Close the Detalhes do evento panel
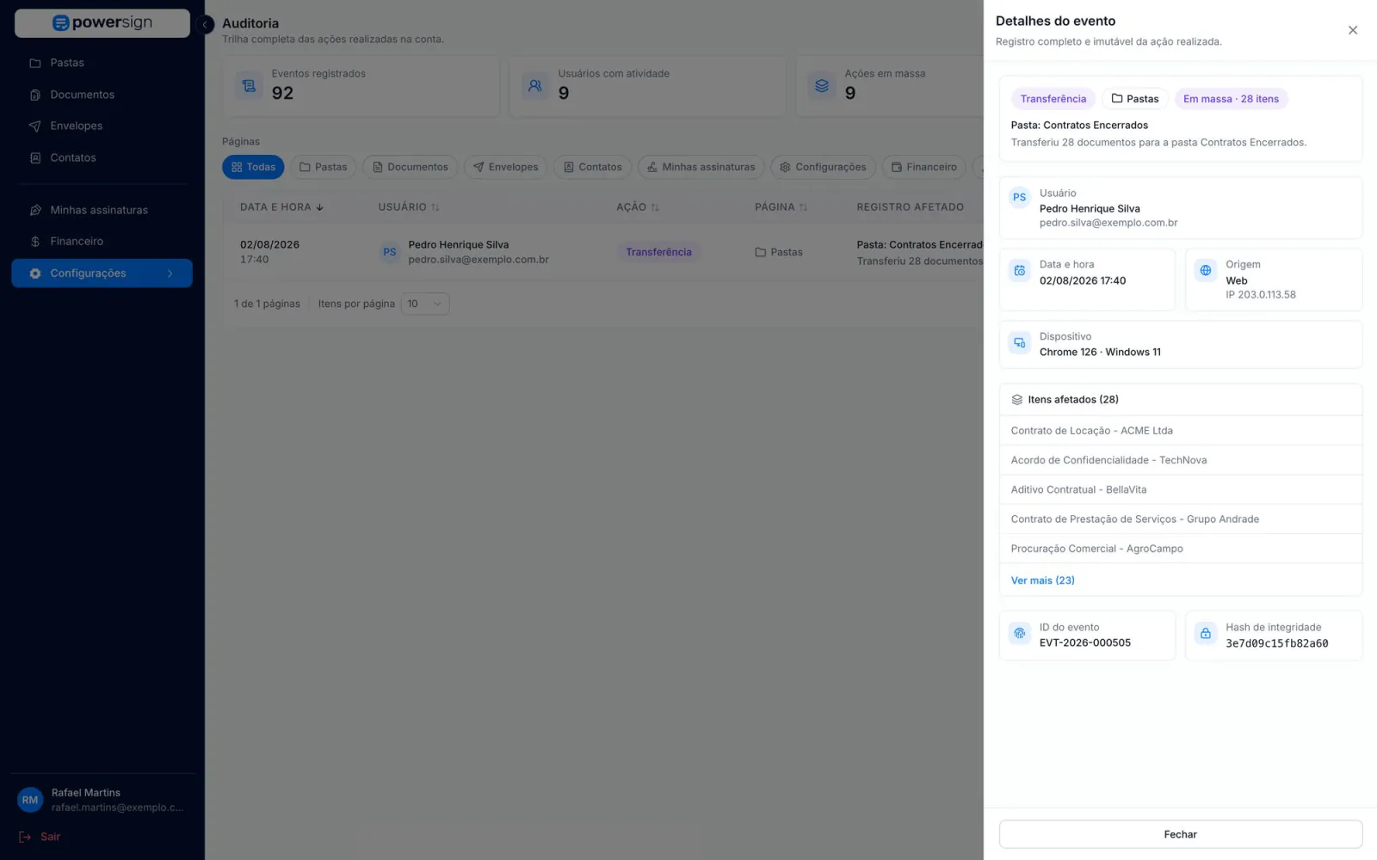The width and height of the screenshot is (1377, 860). pyautogui.click(x=1352, y=30)
